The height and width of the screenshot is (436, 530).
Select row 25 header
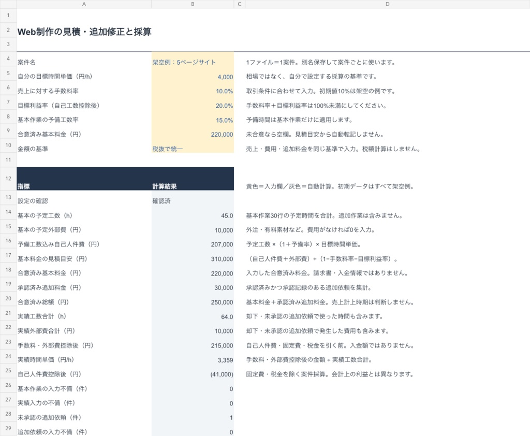[8, 370]
